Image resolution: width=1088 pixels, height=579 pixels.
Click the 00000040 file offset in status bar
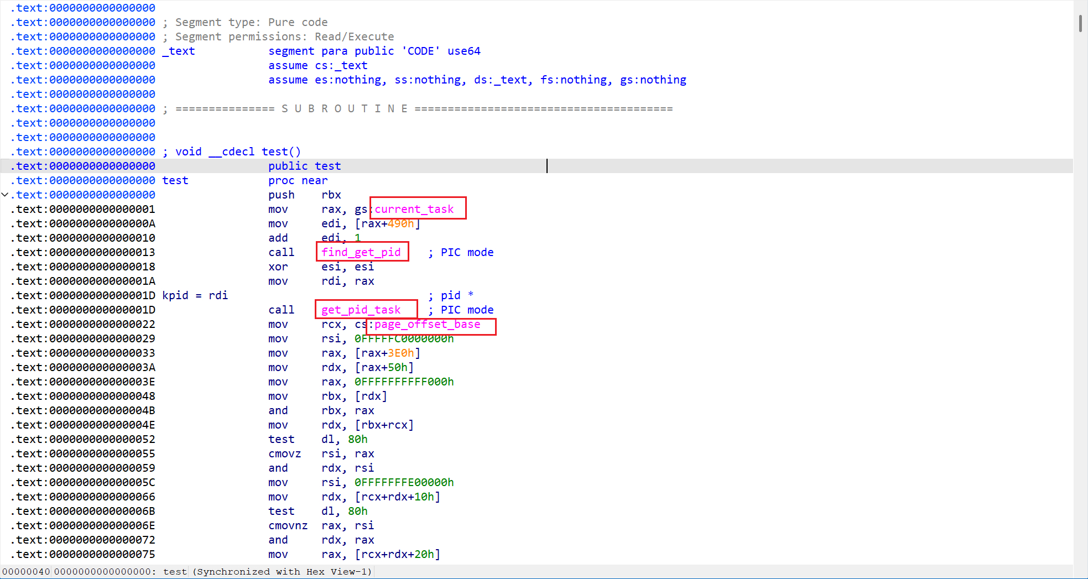[x=26, y=571]
